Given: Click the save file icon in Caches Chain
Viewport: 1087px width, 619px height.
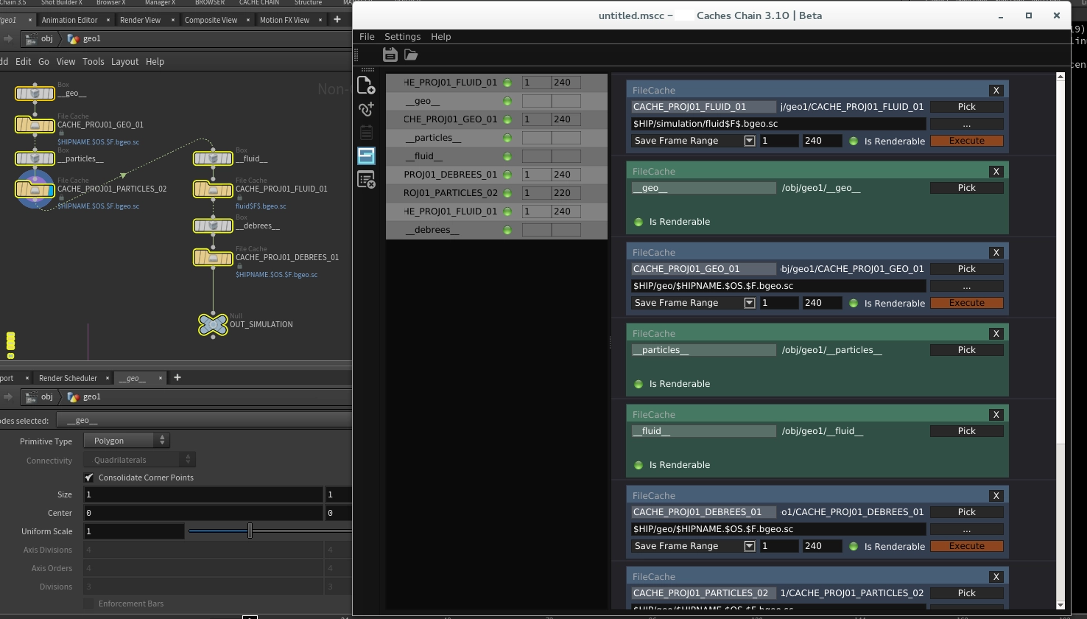Looking at the screenshot, I should [x=390, y=55].
